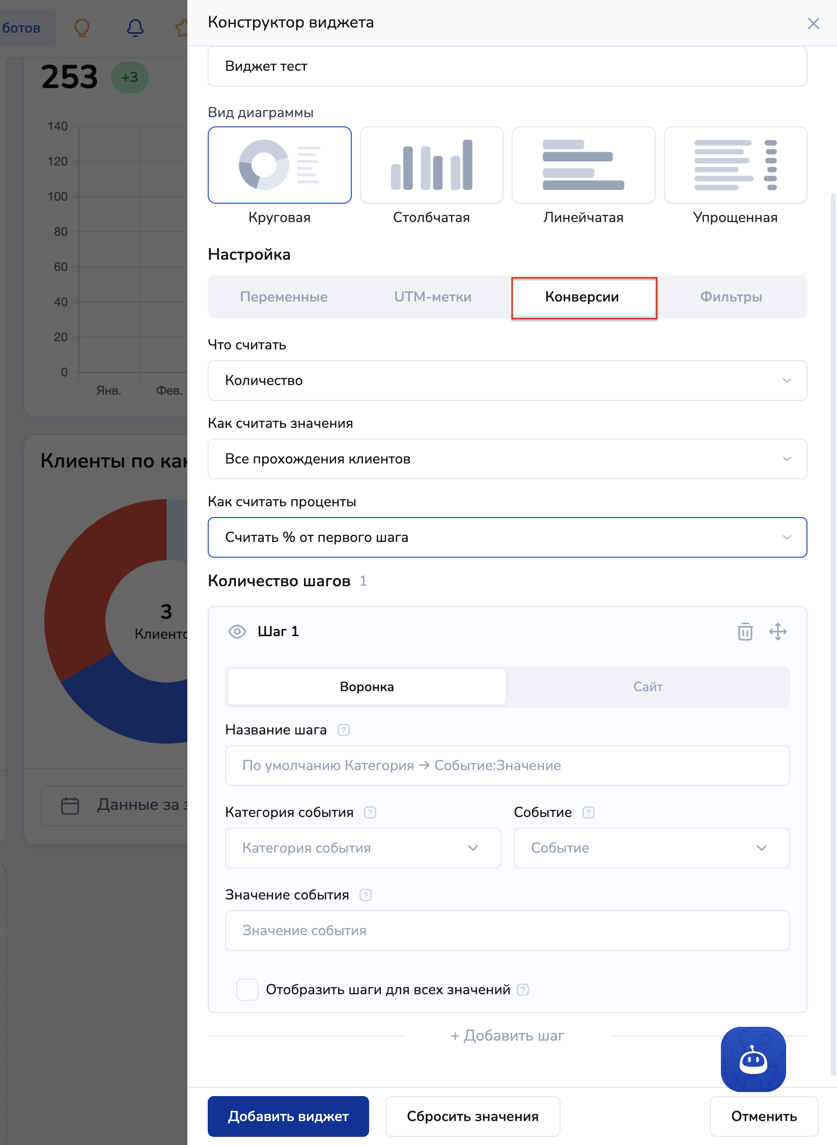Enable Отобразить шаги для всех значений checkbox
837x1145 pixels.
[x=247, y=990]
